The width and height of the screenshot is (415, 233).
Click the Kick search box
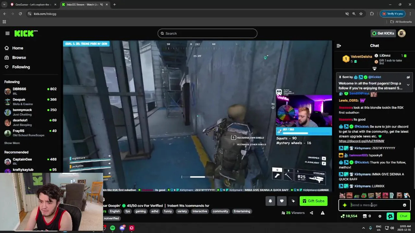tap(207, 33)
